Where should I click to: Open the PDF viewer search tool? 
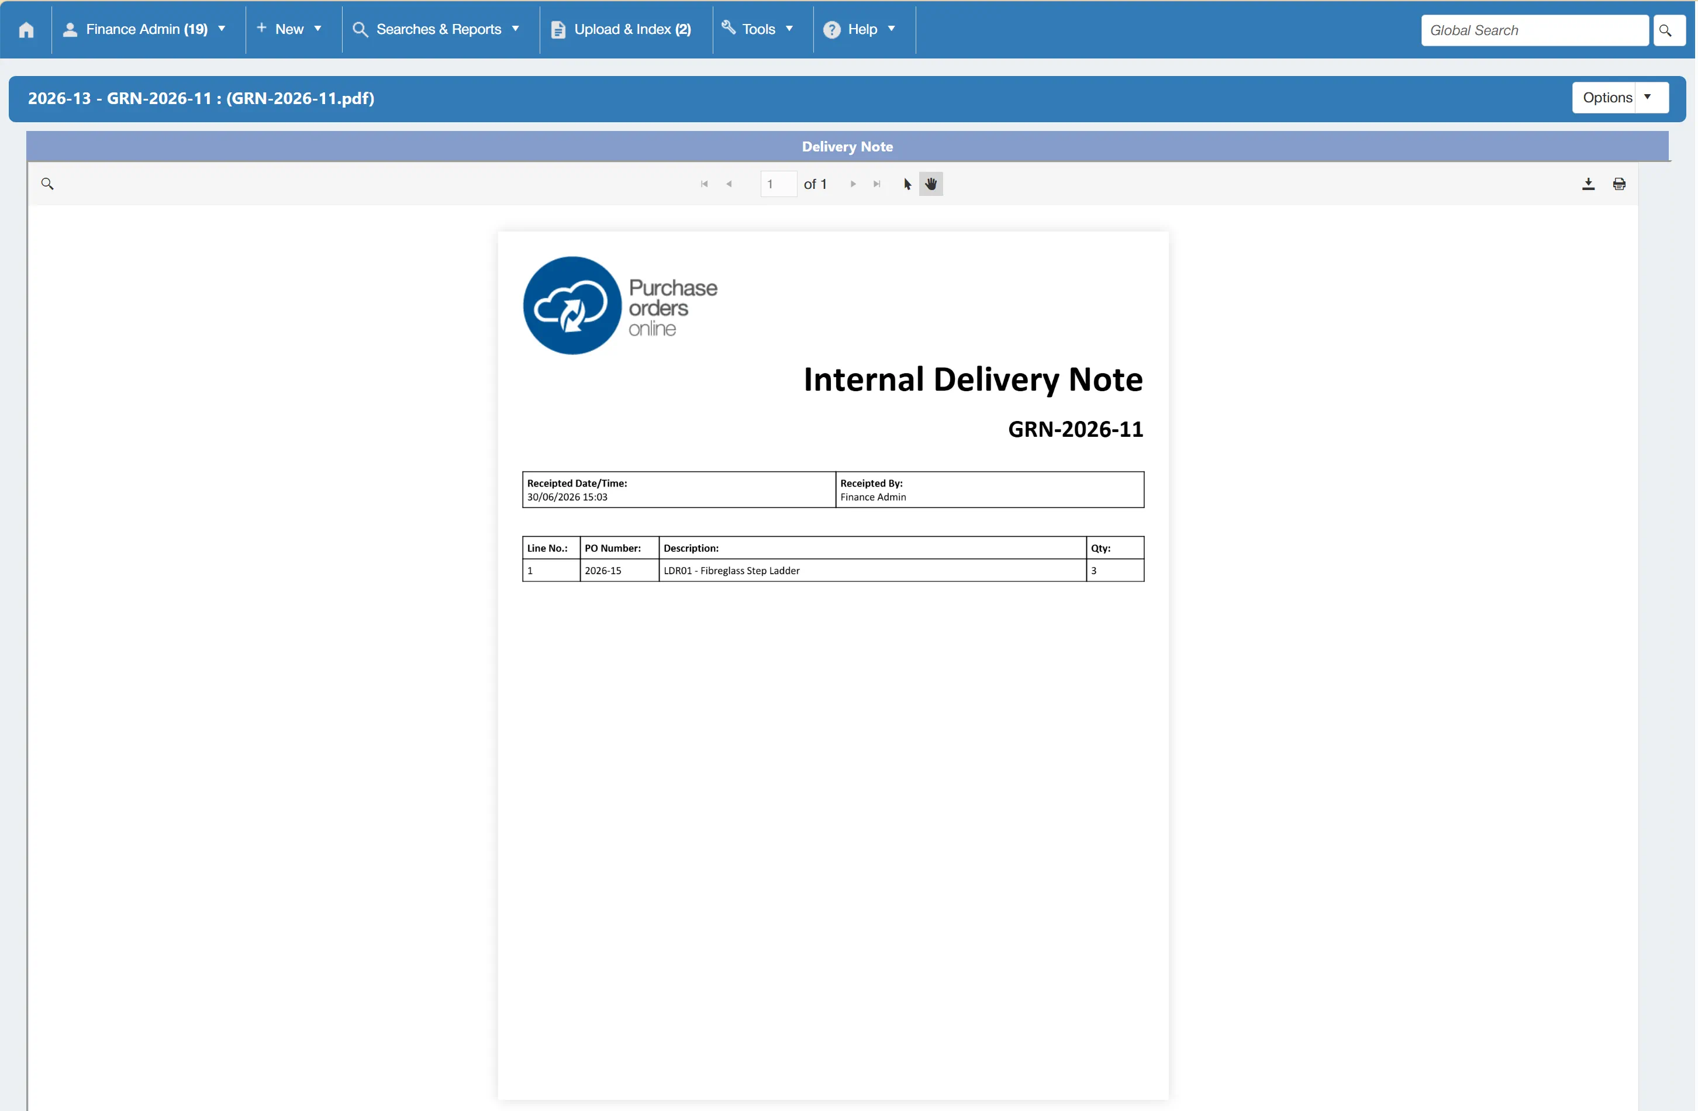click(48, 184)
